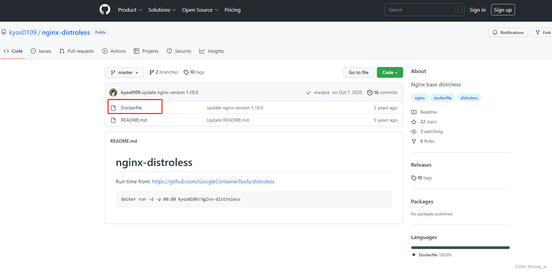This screenshot has height=272, width=552.
Task: Select the dockerfile topic tag
Action: click(x=443, y=98)
